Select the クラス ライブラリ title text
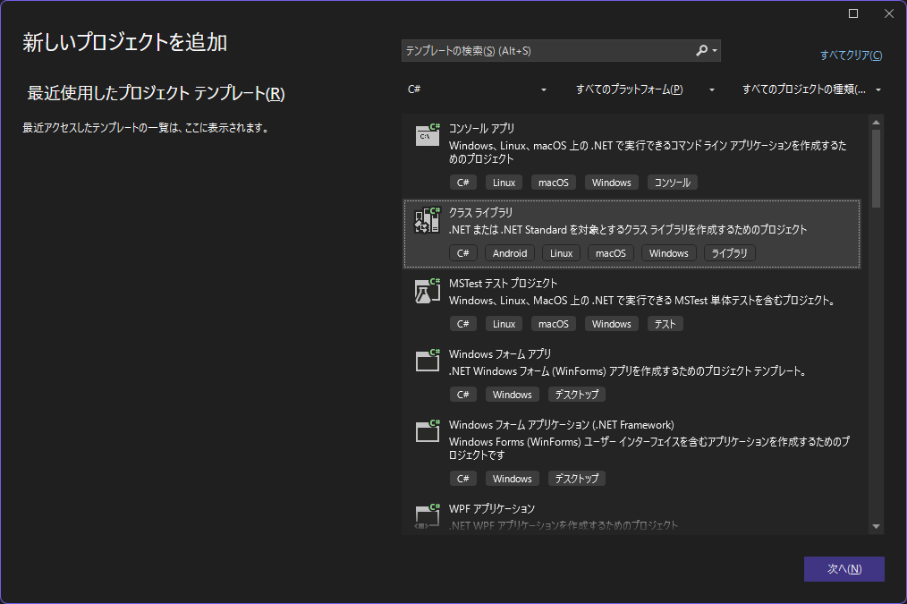Image resolution: width=907 pixels, height=604 pixels. 480,212
